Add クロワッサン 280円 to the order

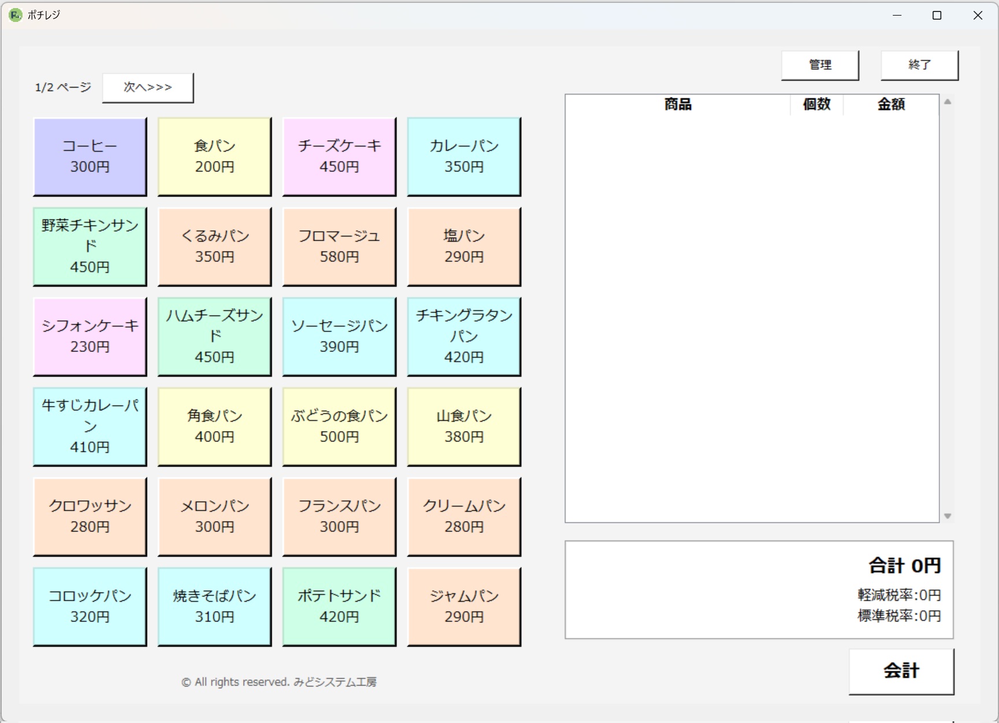tap(90, 516)
